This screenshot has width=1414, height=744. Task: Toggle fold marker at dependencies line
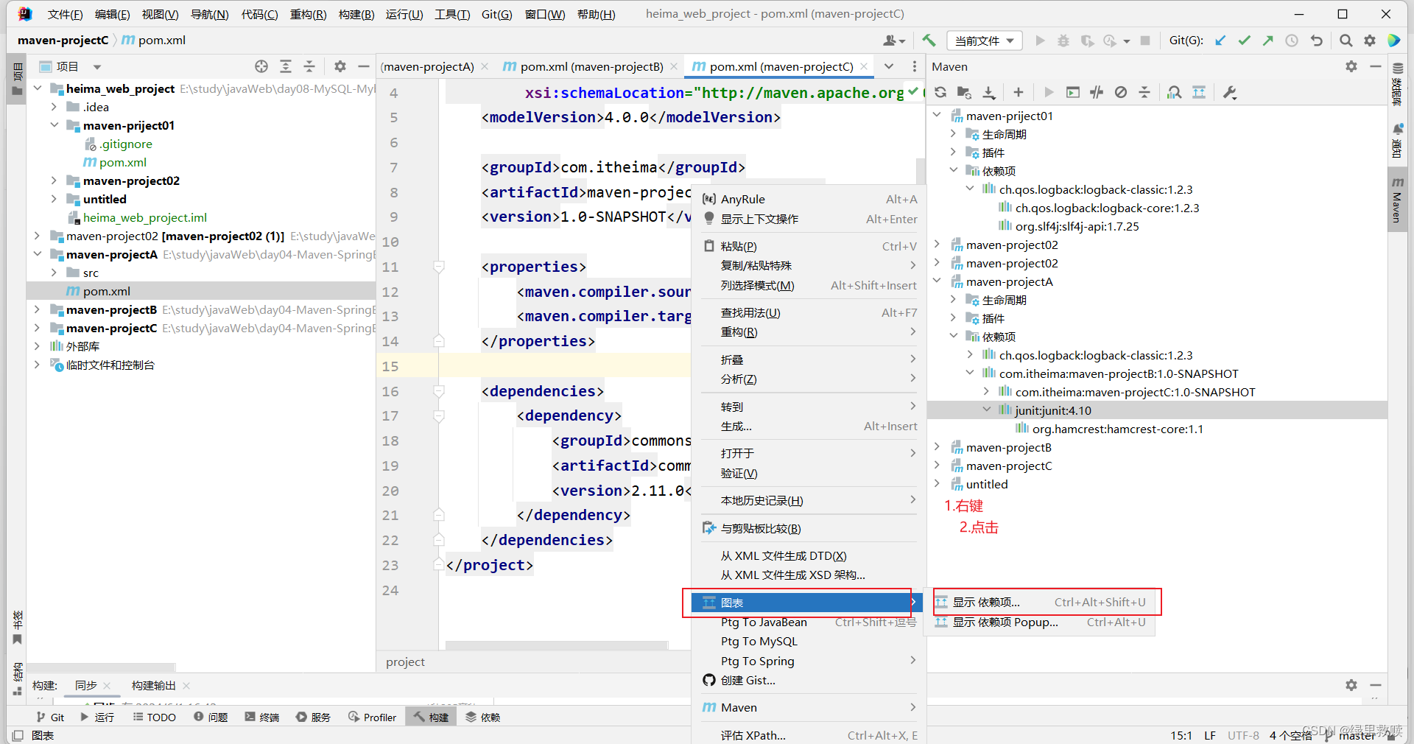pyautogui.click(x=439, y=391)
